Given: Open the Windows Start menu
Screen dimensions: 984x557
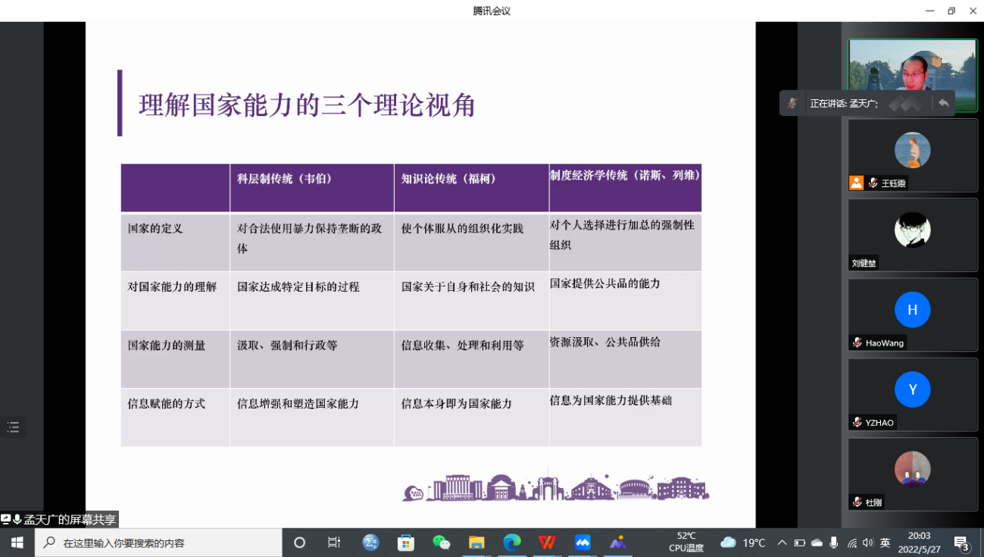Looking at the screenshot, I should 17,543.
